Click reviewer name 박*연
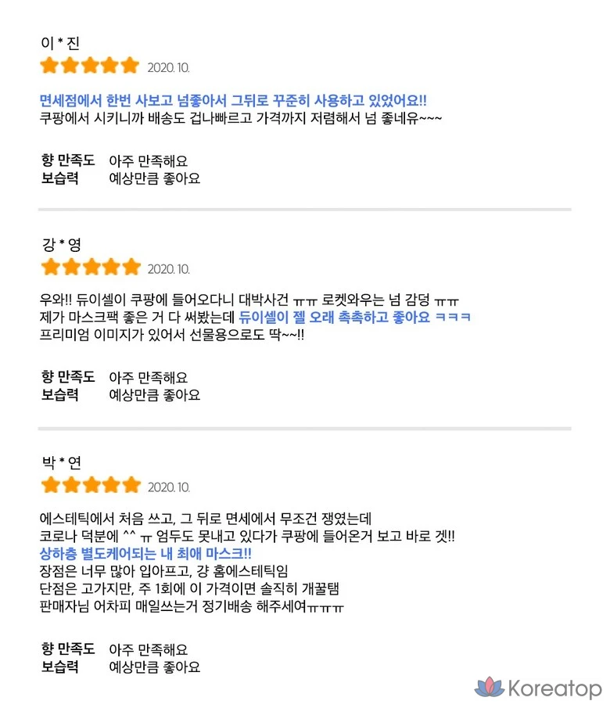The image size is (610, 708). click(x=59, y=463)
